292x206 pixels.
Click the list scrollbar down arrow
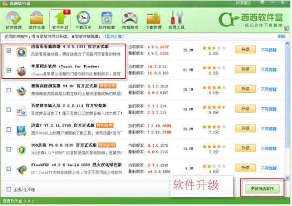(x=287, y=178)
